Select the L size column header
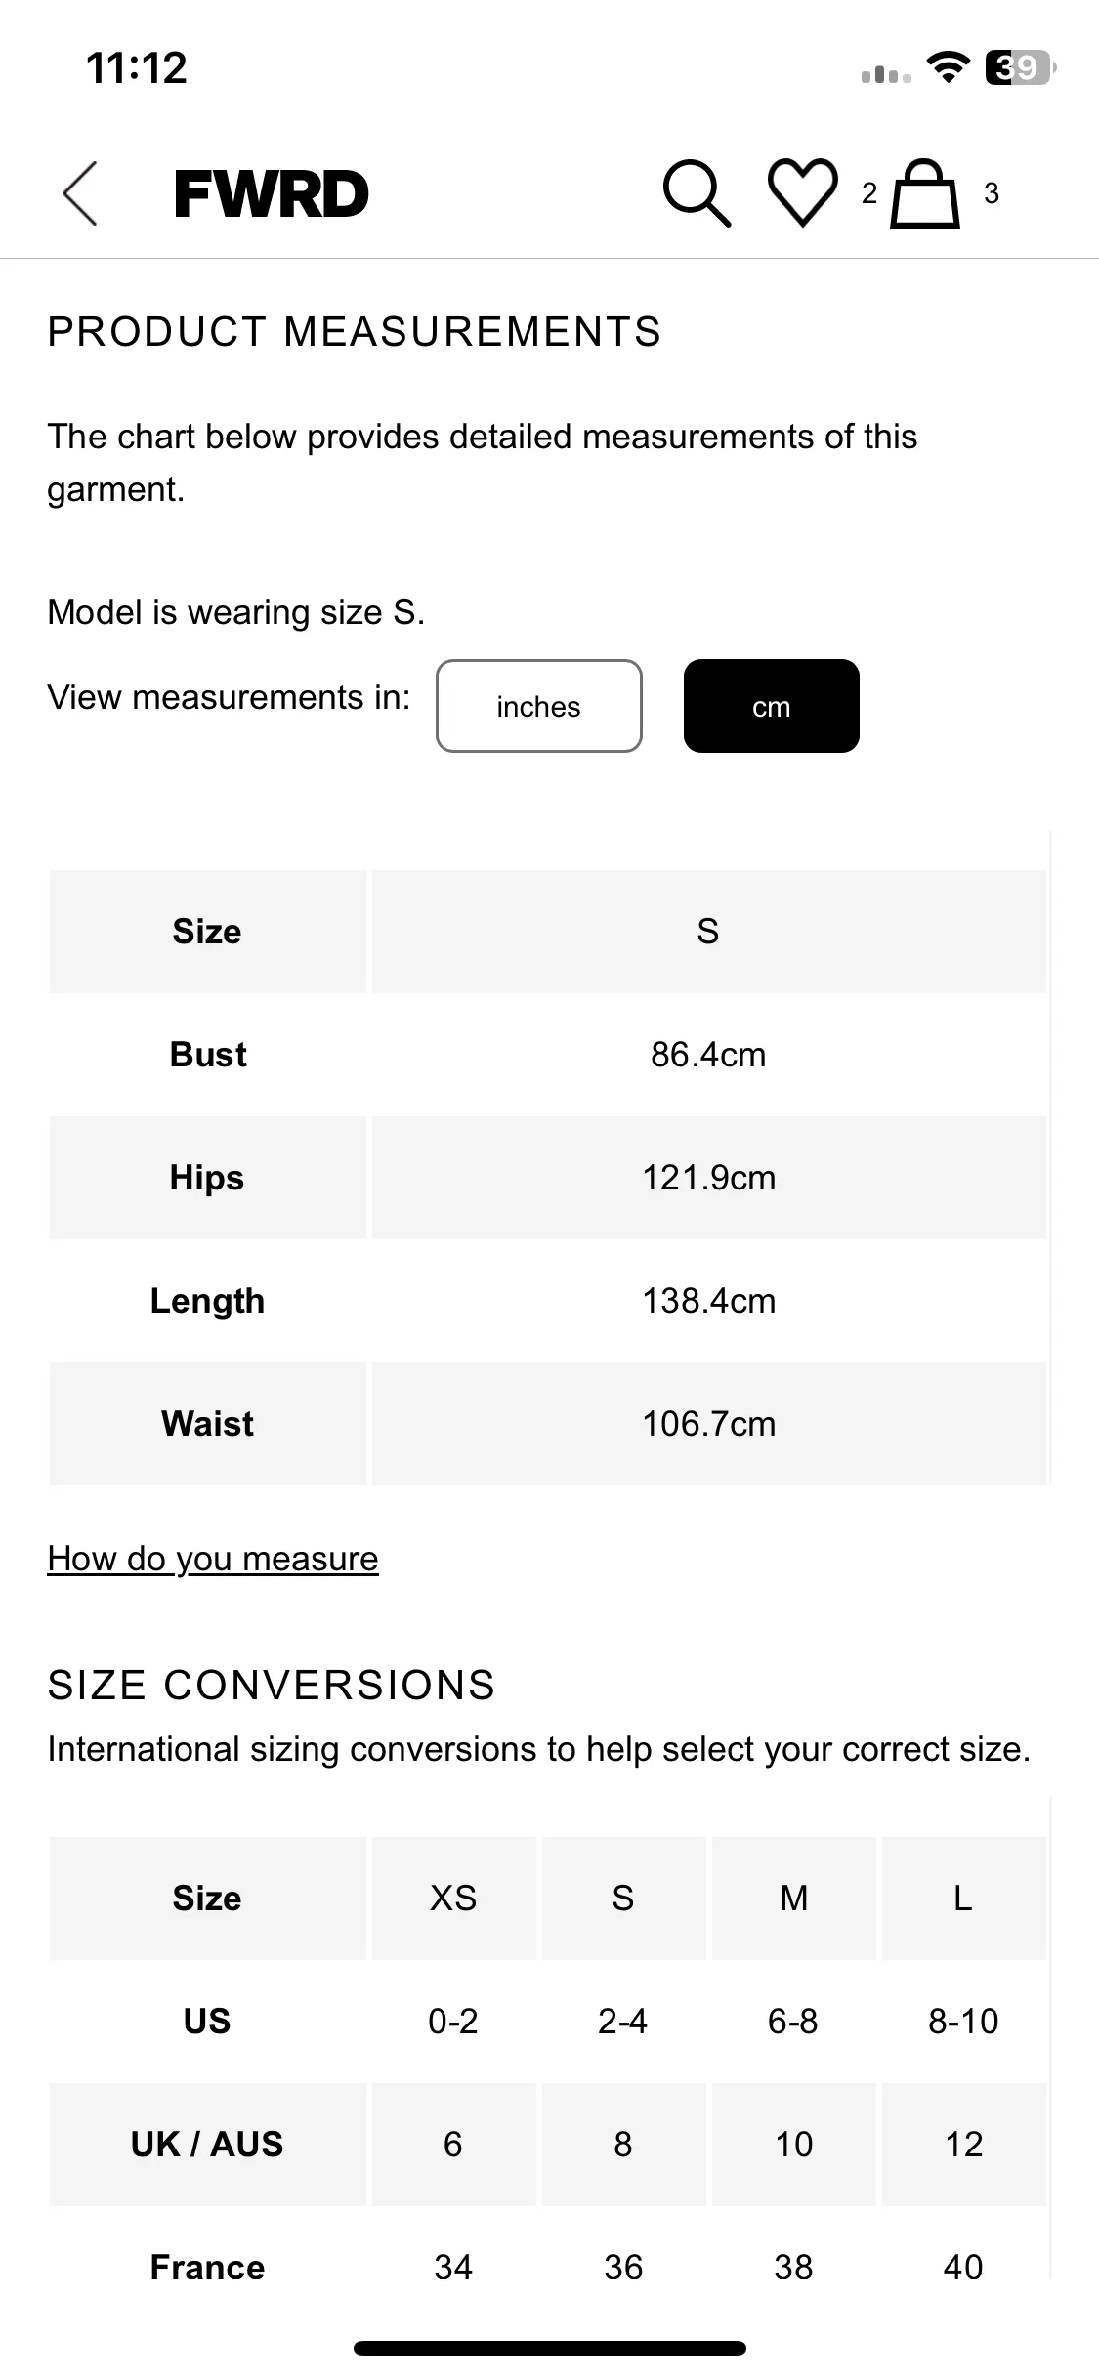1099x2379 pixels. click(963, 1898)
